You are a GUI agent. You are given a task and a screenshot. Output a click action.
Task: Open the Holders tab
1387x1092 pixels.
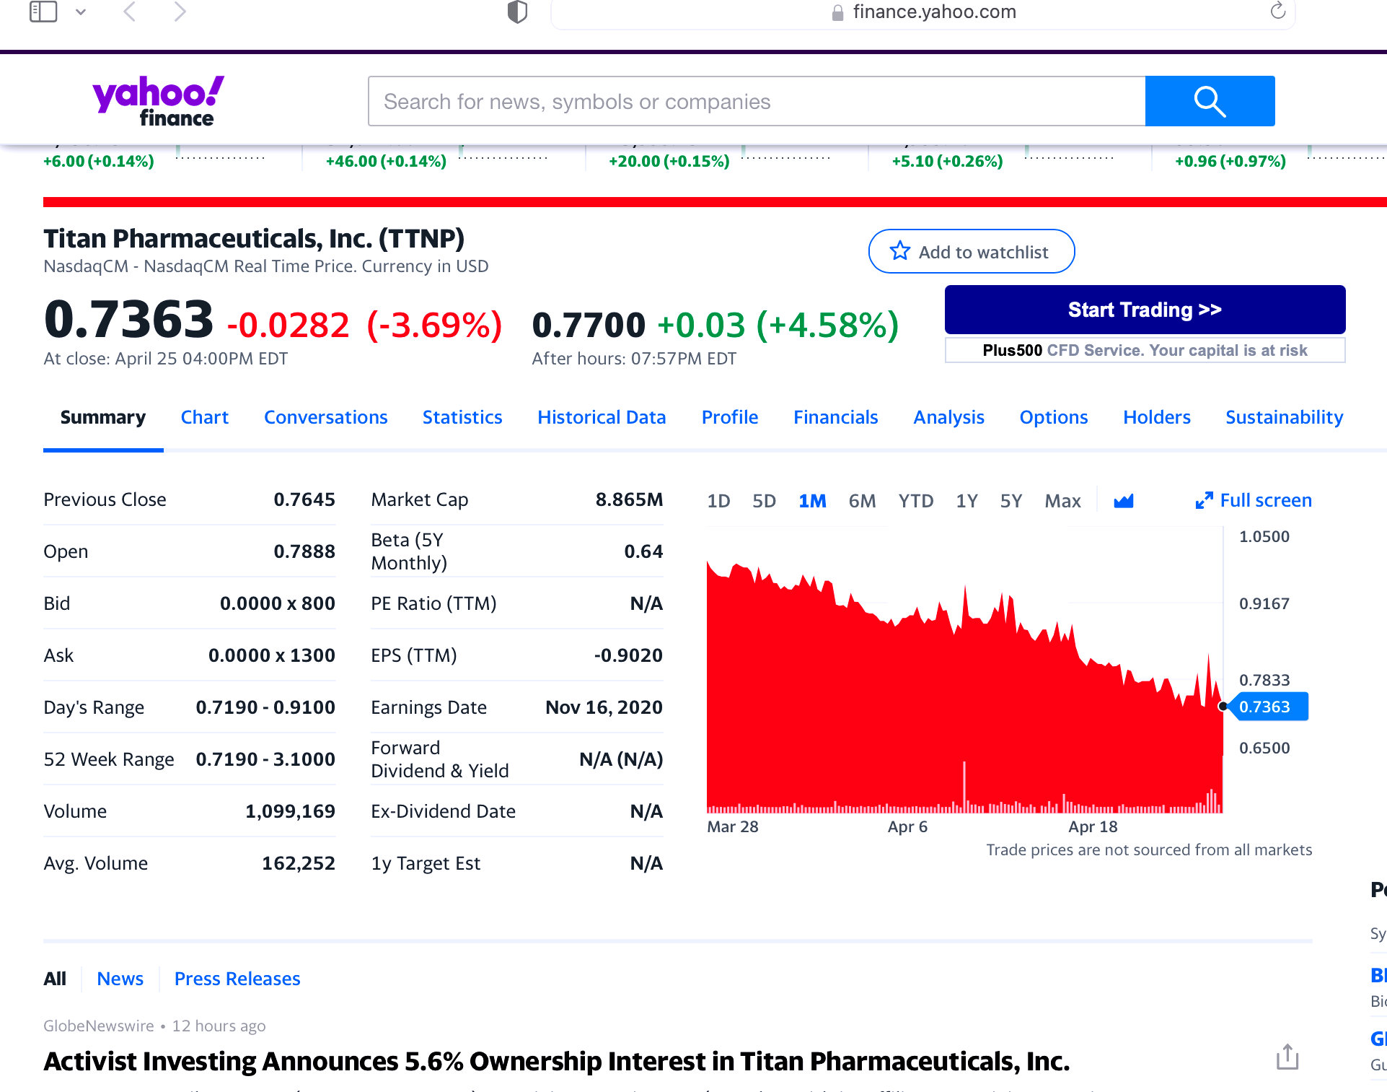tap(1157, 418)
